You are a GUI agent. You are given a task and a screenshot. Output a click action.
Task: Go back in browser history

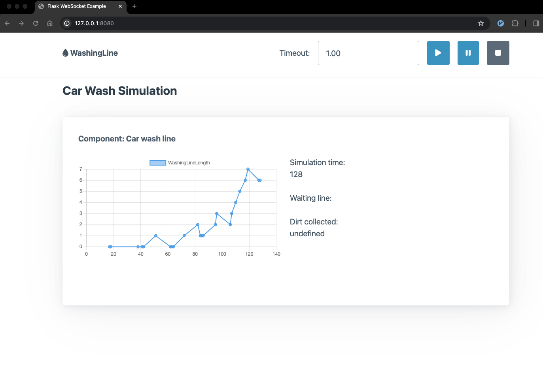point(7,23)
